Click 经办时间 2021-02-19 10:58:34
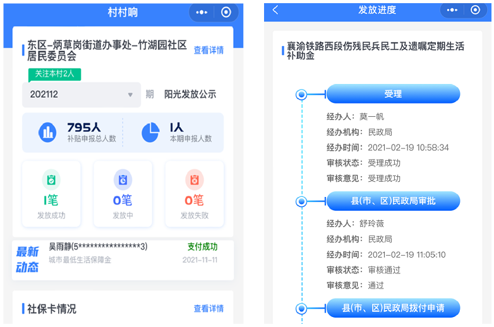This screenshot has width=494, height=327. [387, 148]
